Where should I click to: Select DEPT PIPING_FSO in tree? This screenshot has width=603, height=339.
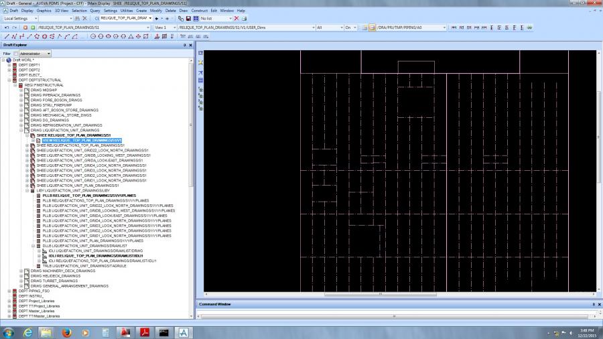pos(34,291)
